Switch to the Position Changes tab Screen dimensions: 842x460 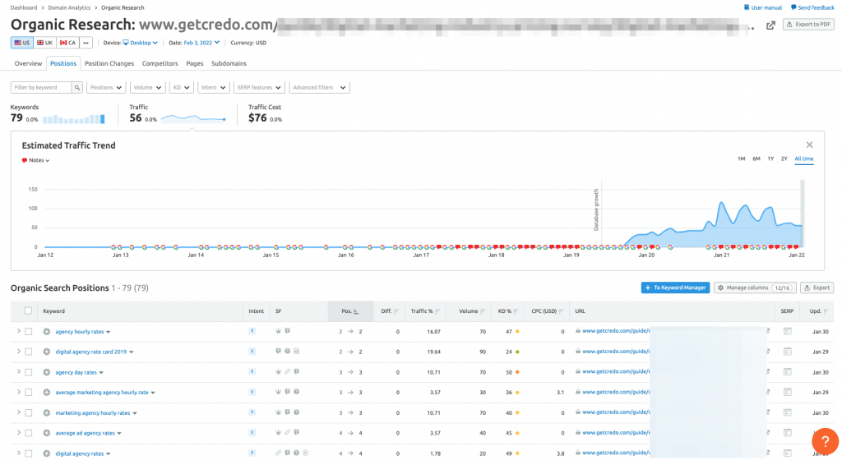(x=109, y=63)
